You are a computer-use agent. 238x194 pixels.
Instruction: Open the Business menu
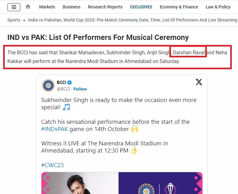tap(71, 7)
